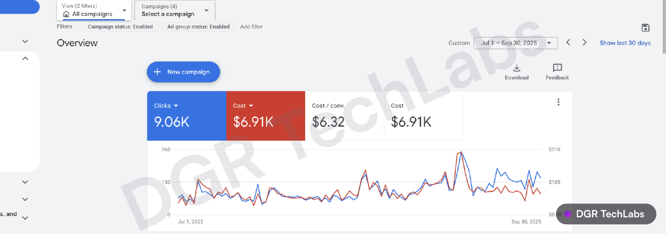This screenshot has height=234, width=666.
Task: Collapse the open sidebar section chevron
Action: pyautogui.click(x=25, y=58)
